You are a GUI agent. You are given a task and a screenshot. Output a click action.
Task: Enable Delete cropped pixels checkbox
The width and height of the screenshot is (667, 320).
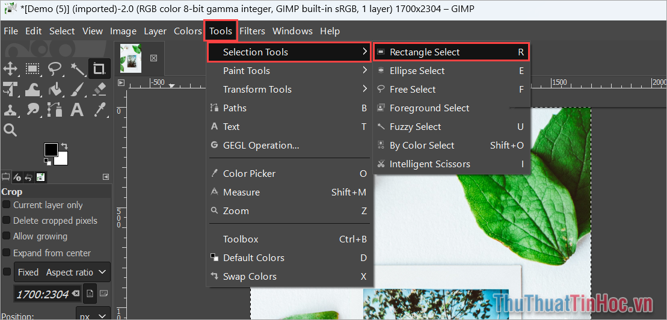[x=7, y=220]
